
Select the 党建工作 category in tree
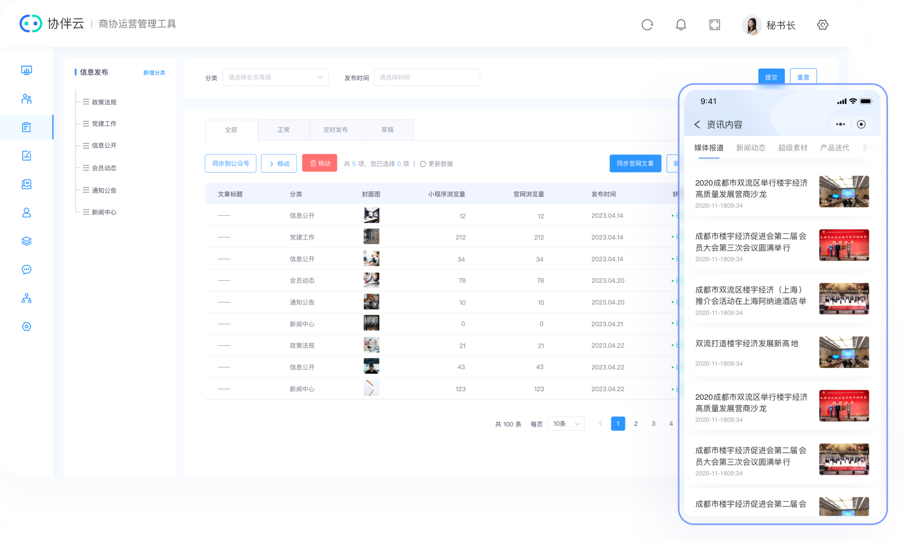click(x=104, y=124)
